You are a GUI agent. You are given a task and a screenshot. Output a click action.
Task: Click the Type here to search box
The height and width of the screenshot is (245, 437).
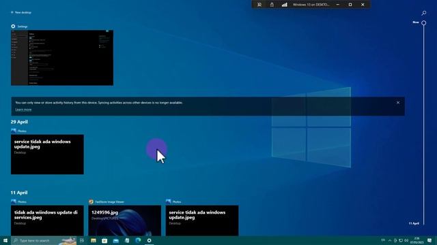click(44, 240)
